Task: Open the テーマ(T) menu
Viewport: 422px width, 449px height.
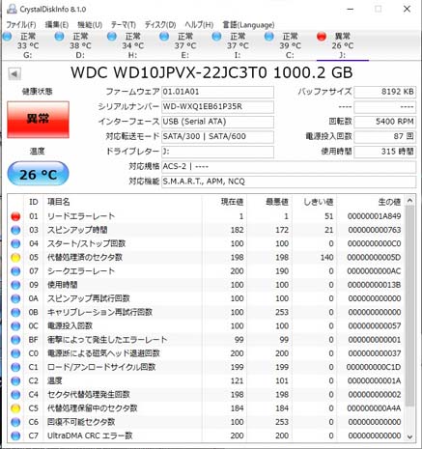Action: pos(124,25)
